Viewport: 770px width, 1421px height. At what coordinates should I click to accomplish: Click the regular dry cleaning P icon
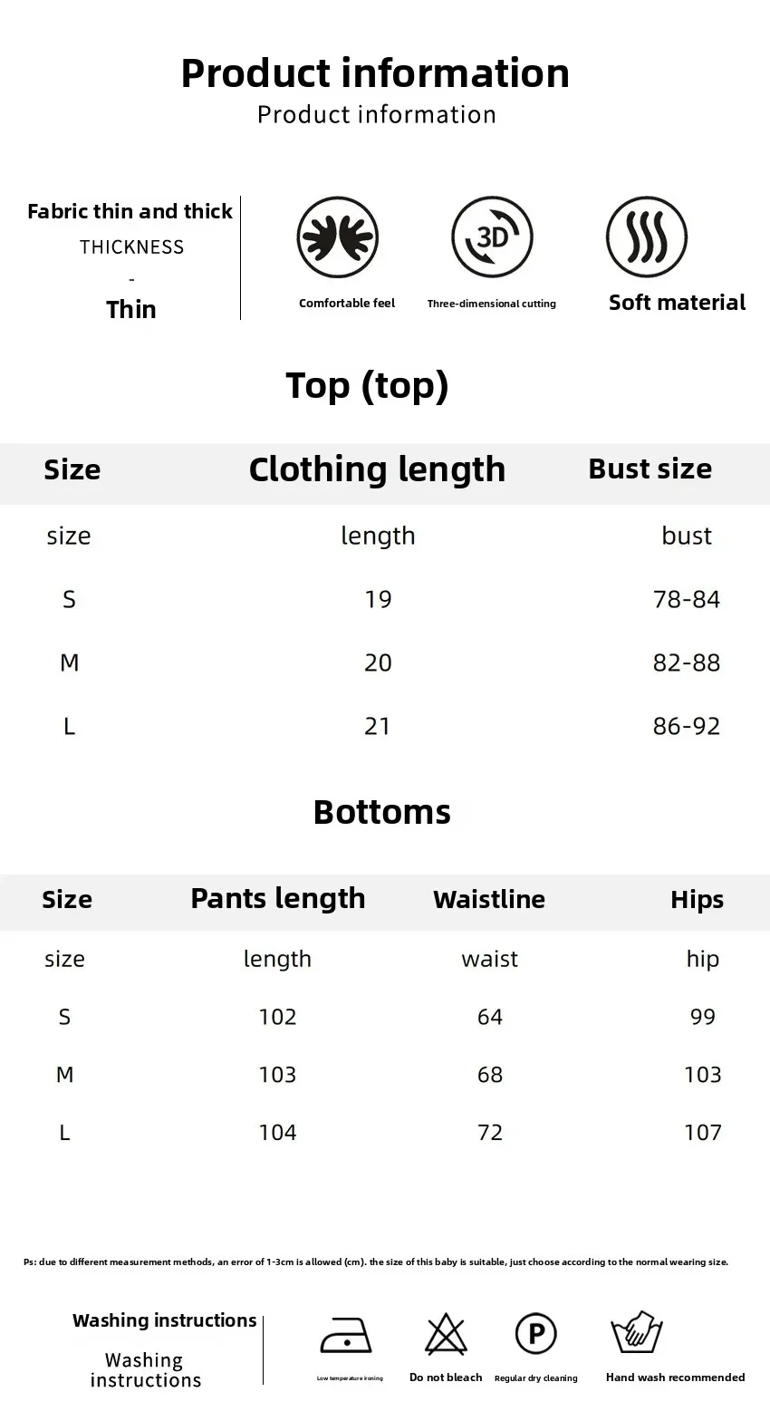click(536, 1334)
